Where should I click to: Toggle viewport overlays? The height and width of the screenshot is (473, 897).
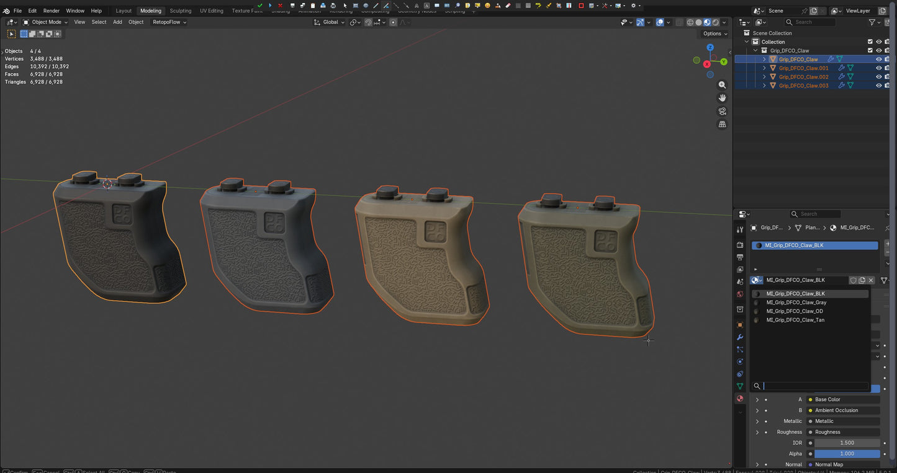pyautogui.click(x=660, y=22)
